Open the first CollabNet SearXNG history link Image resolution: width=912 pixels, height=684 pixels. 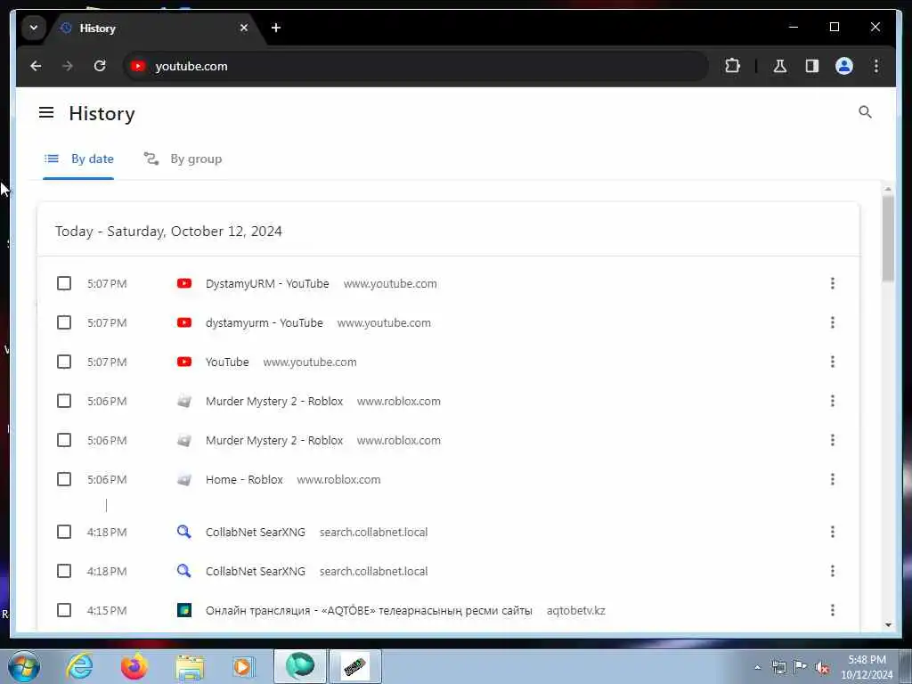tap(256, 532)
